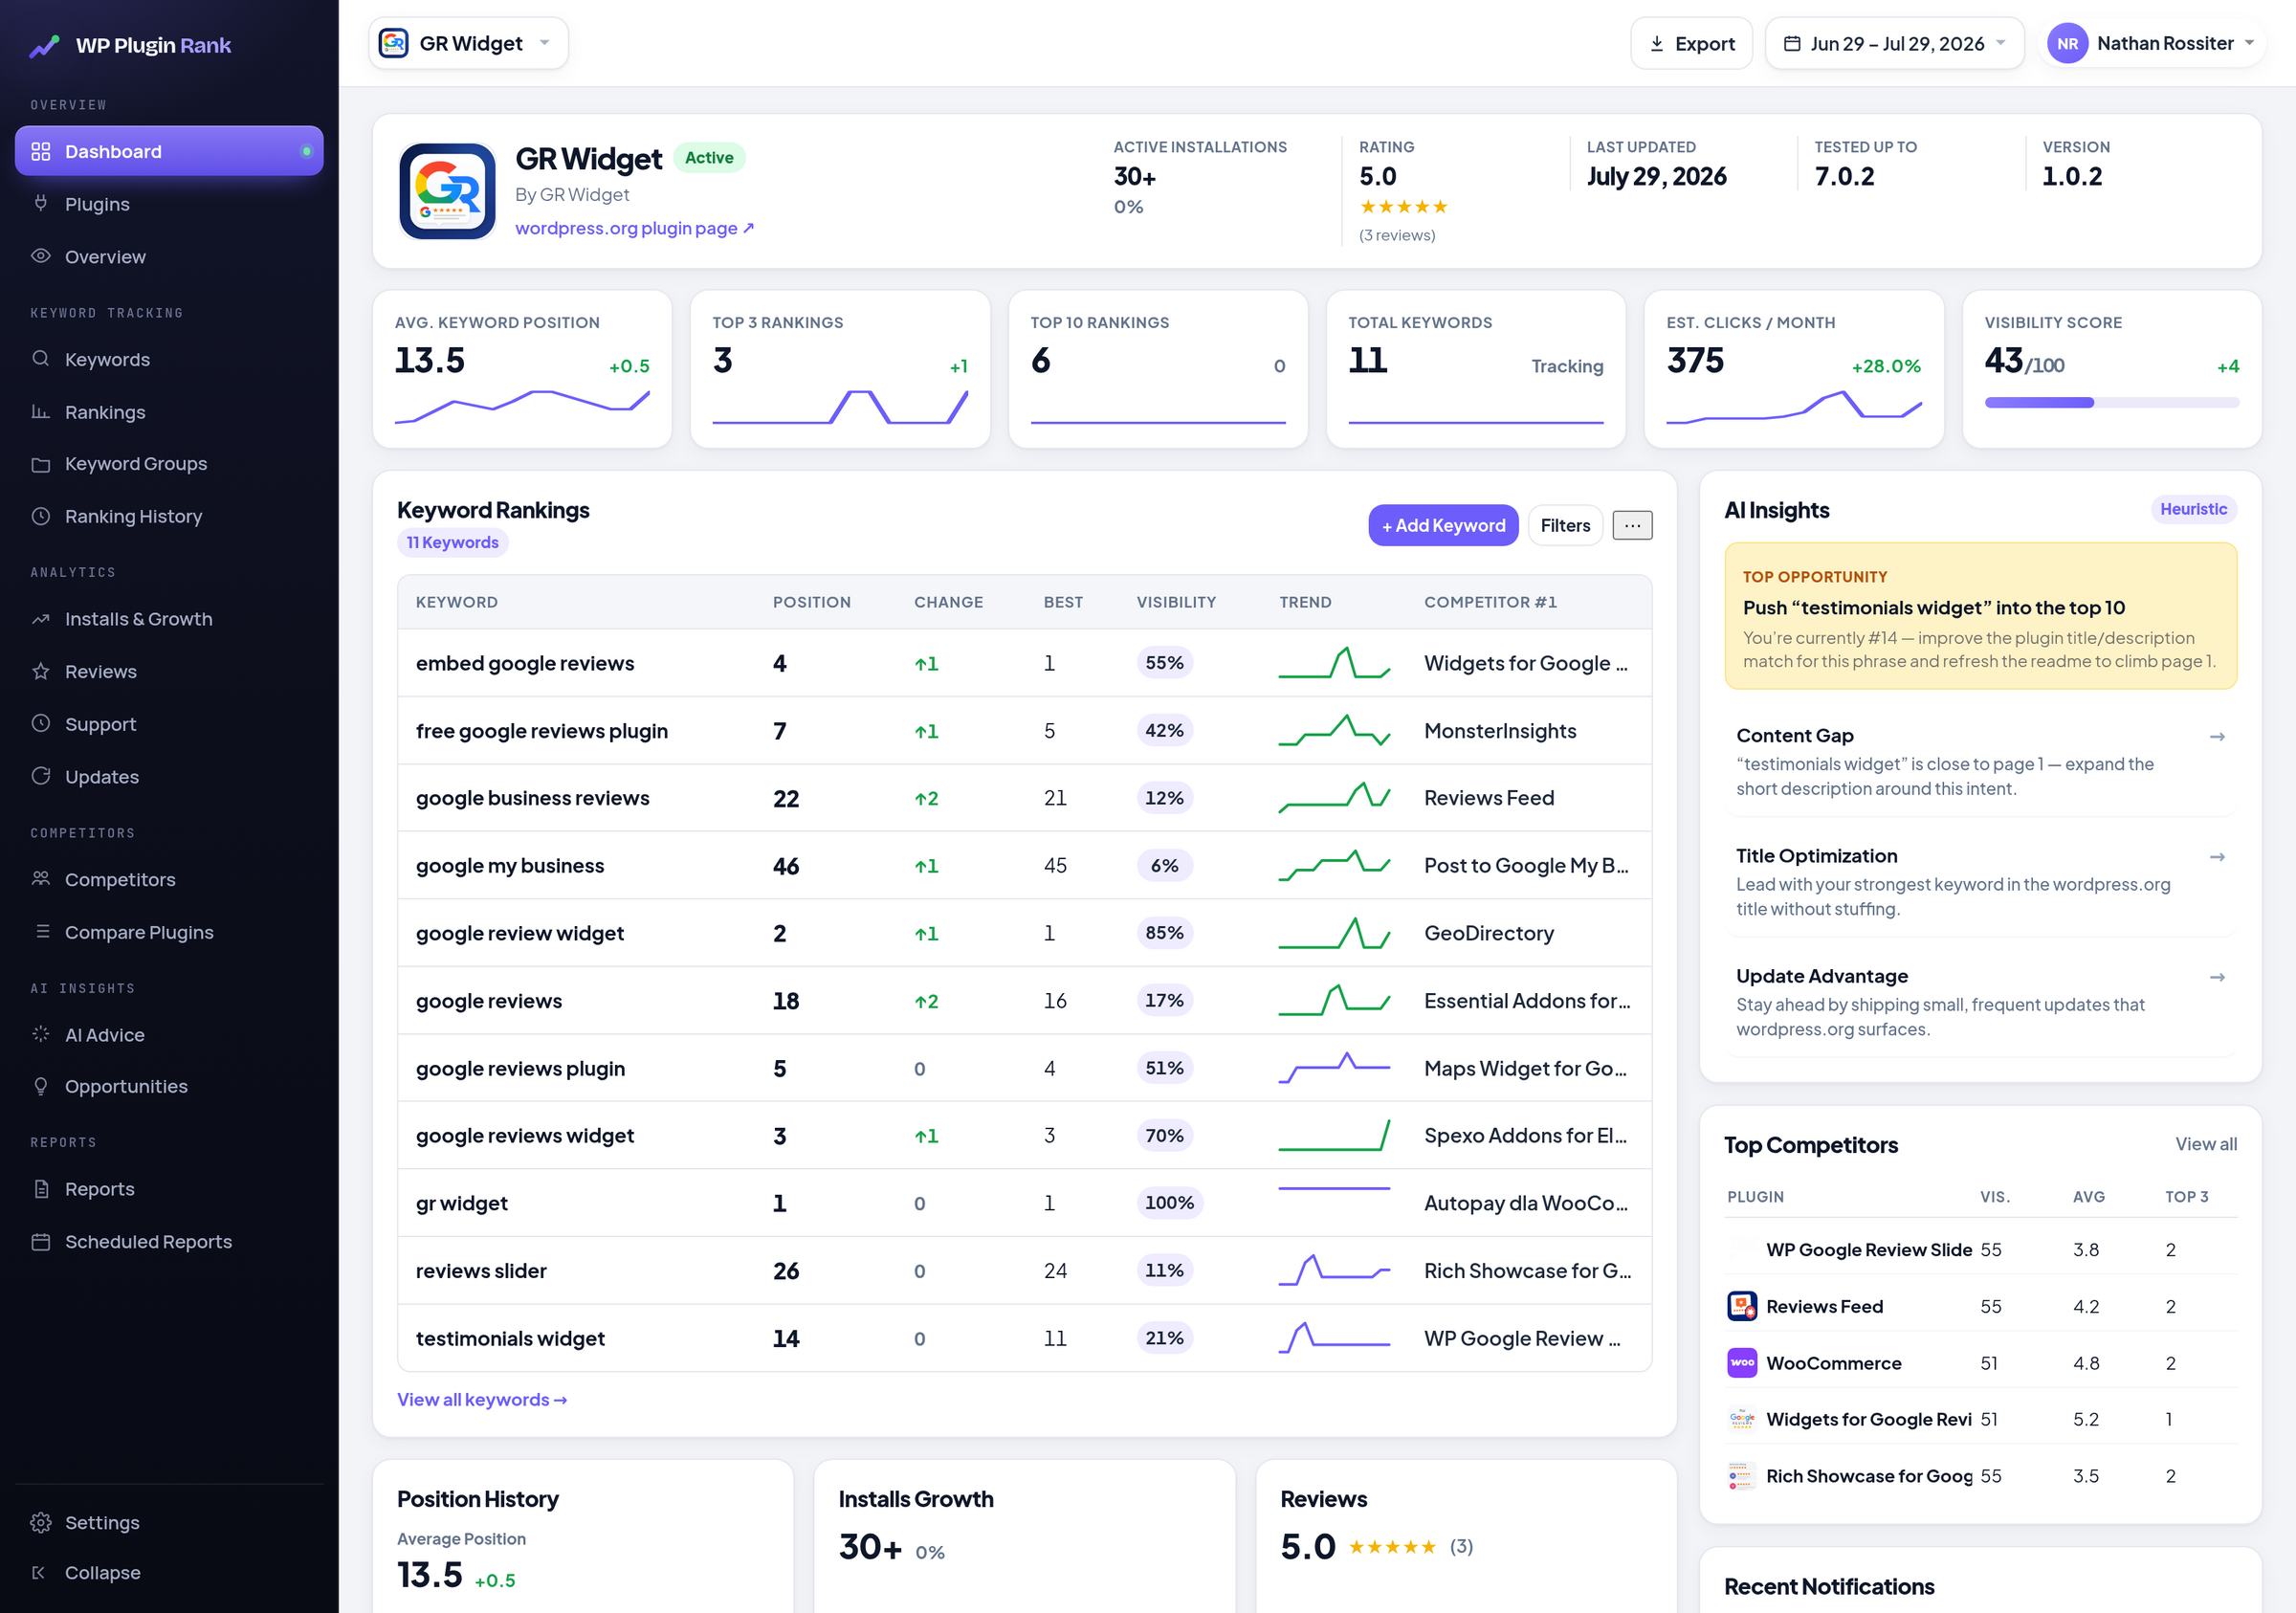Open Ranking History from the sidebar
Screen dimensions: 2296x1613
click(x=169, y=516)
